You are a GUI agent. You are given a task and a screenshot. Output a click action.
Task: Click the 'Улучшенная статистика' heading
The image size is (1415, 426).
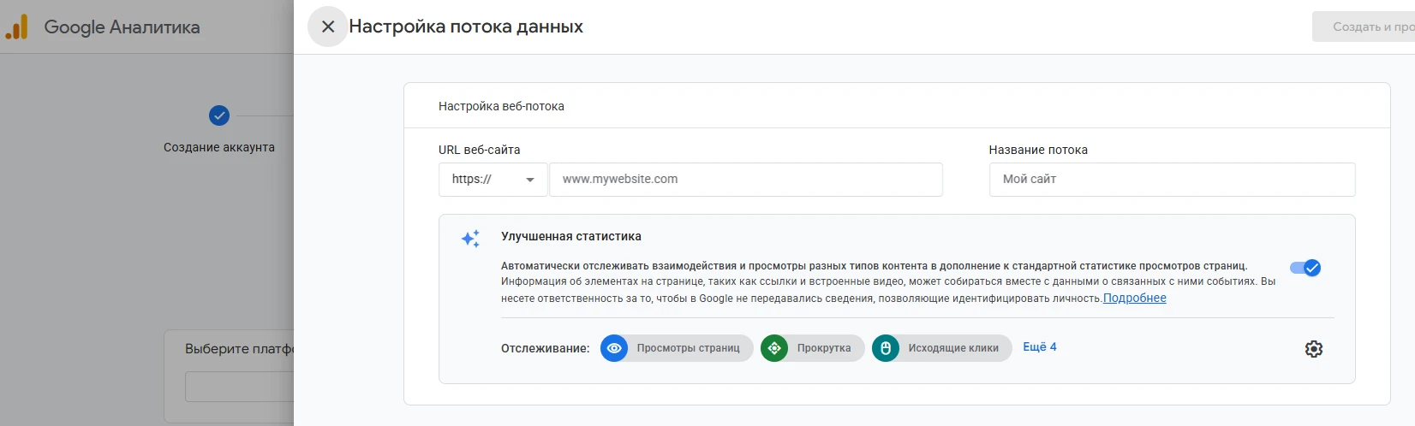tap(571, 236)
